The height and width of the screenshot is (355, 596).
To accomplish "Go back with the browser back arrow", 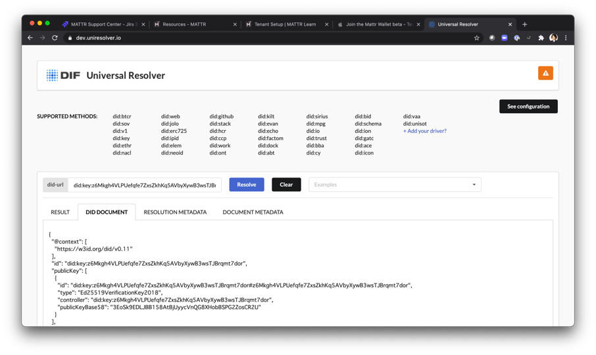I will [x=30, y=38].
